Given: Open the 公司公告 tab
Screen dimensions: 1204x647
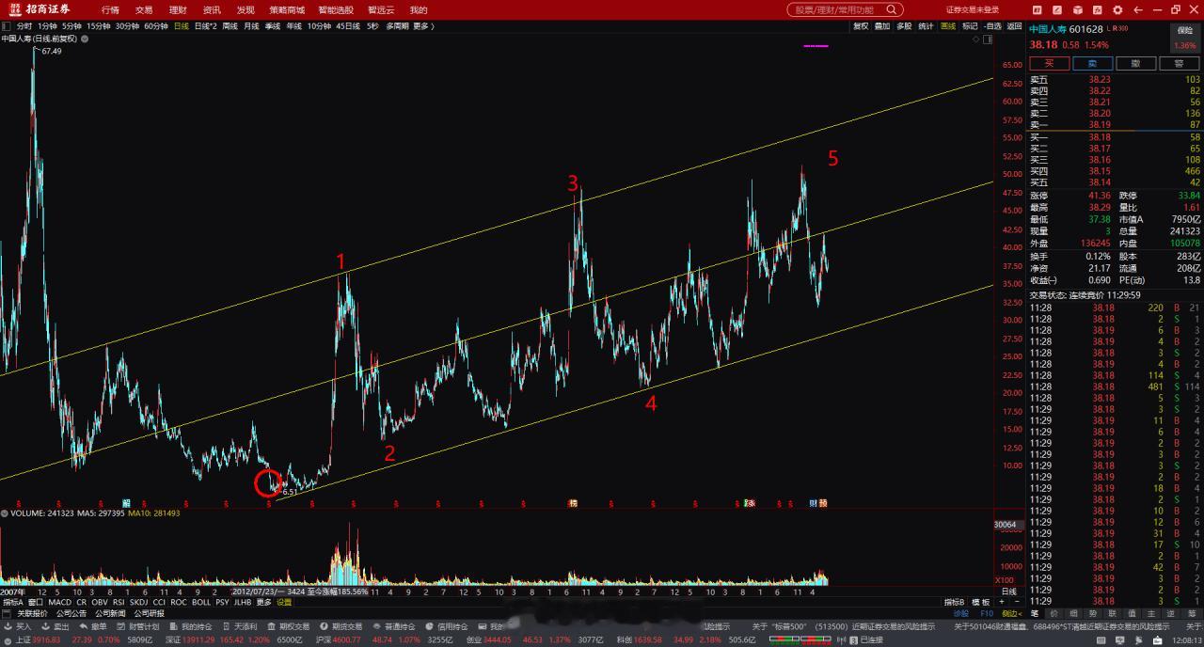Looking at the screenshot, I should pos(71,614).
